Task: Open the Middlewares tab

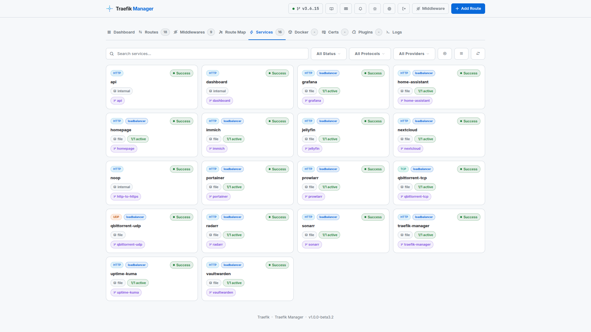Action: coord(194,32)
